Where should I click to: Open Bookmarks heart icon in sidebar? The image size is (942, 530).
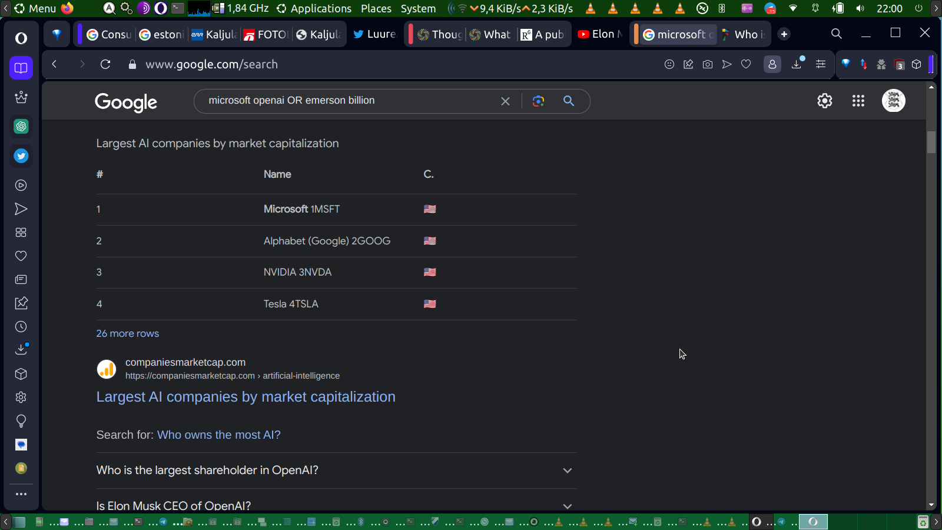pyautogui.click(x=21, y=256)
